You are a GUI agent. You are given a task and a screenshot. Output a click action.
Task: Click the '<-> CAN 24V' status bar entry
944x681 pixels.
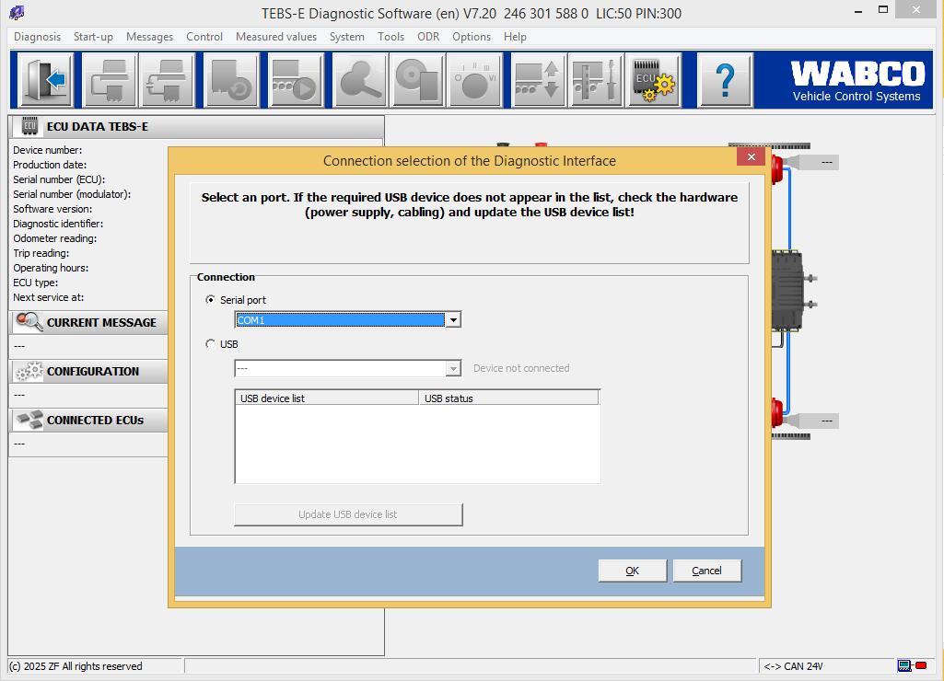(793, 666)
